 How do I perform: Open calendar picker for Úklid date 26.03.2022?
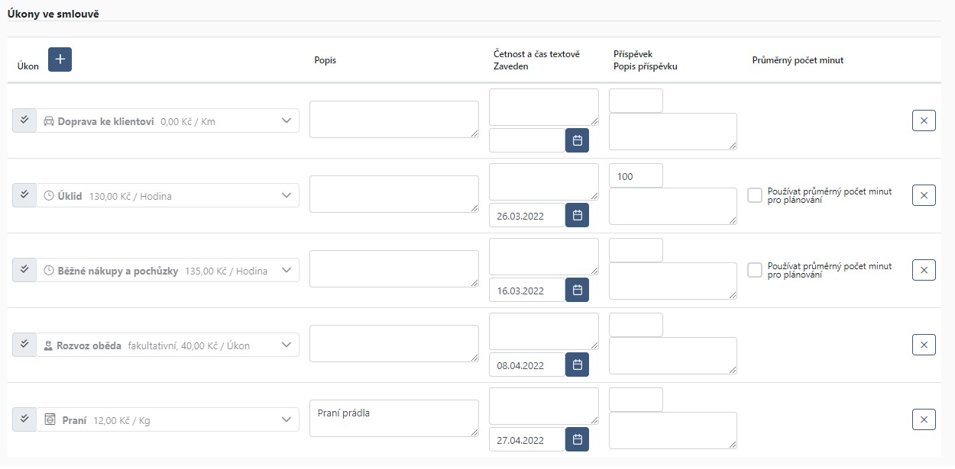(577, 215)
